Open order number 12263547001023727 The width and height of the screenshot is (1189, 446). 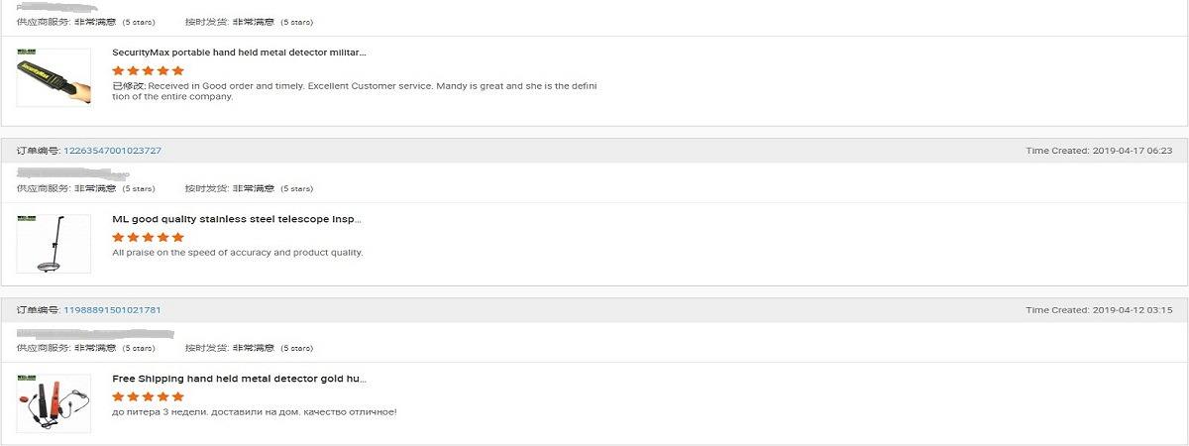(x=112, y=151)
